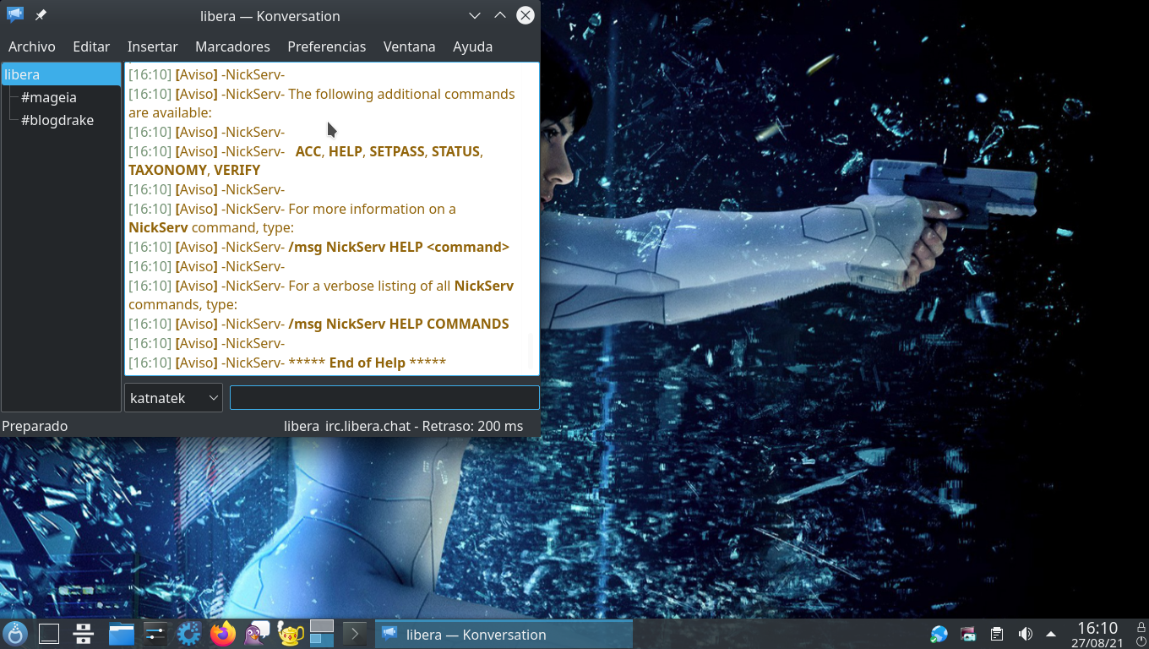The height and width of the screenshot is (649, 1149).
Task: Minimize the Konversation window
Action: (475, 15)
